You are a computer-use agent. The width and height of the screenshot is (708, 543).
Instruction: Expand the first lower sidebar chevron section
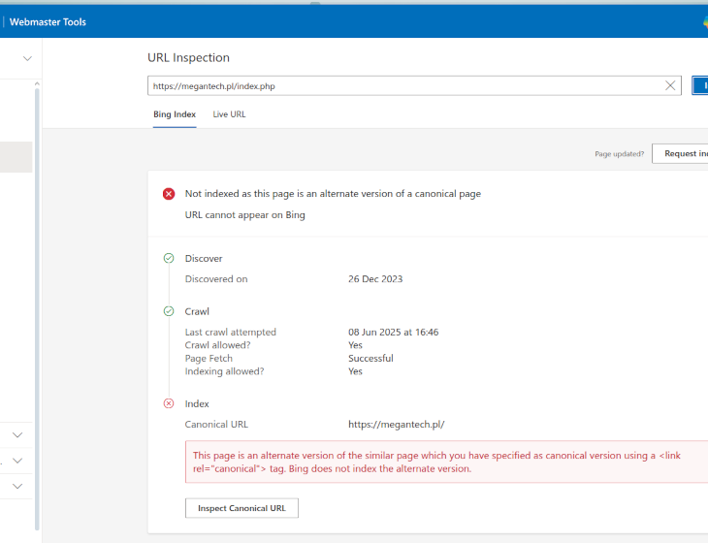tap(17, 435)
